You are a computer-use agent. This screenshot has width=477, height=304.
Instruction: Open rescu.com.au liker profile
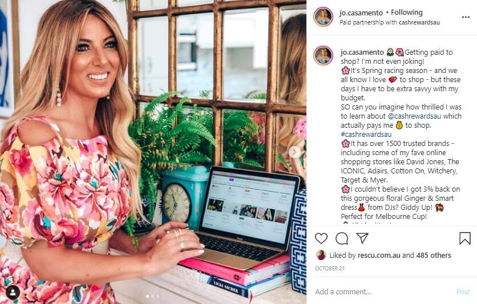coord(379,256)
